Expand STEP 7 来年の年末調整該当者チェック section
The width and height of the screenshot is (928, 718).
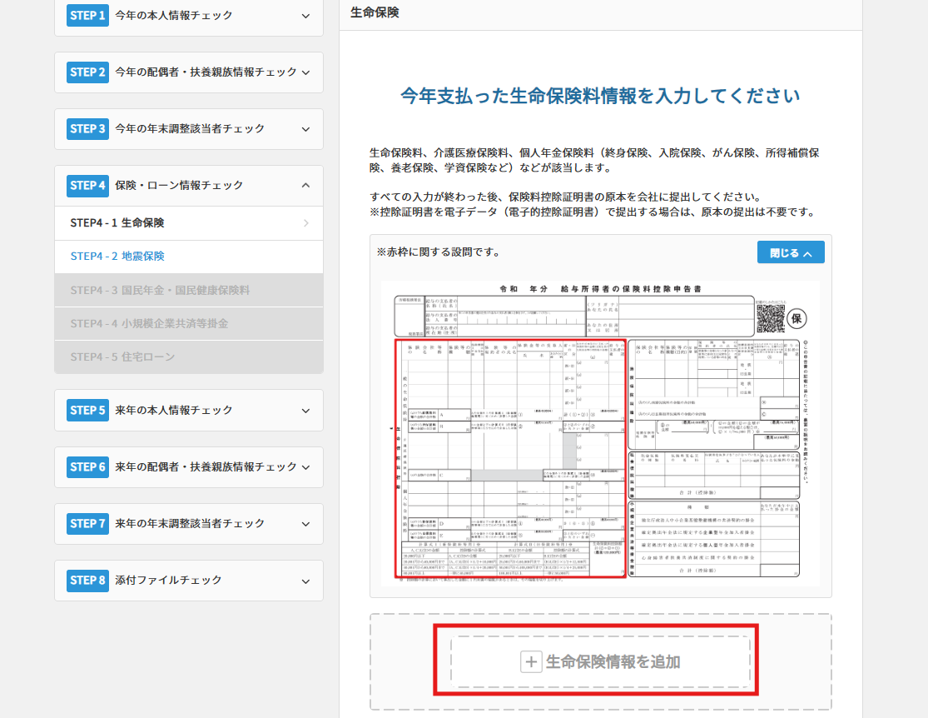(x=189, y=524)
